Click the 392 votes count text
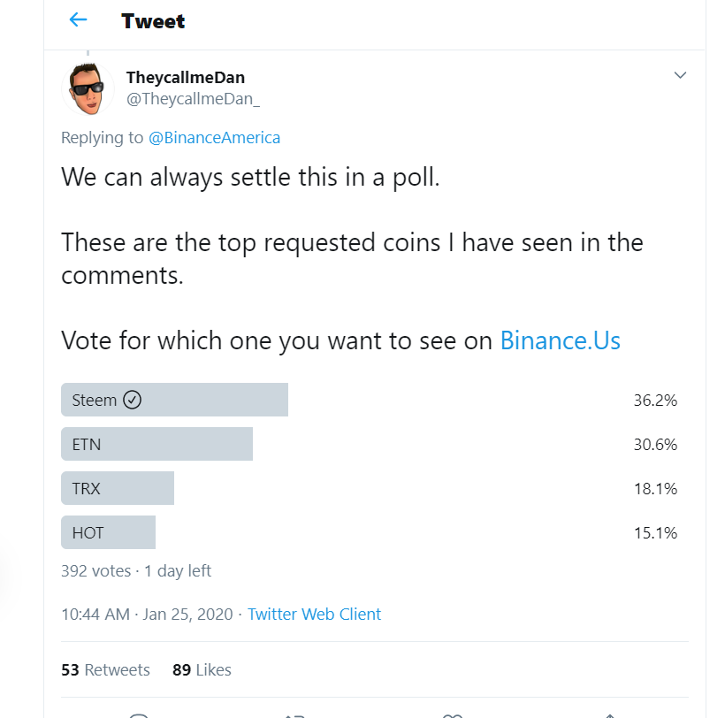 tap(96, 571)
